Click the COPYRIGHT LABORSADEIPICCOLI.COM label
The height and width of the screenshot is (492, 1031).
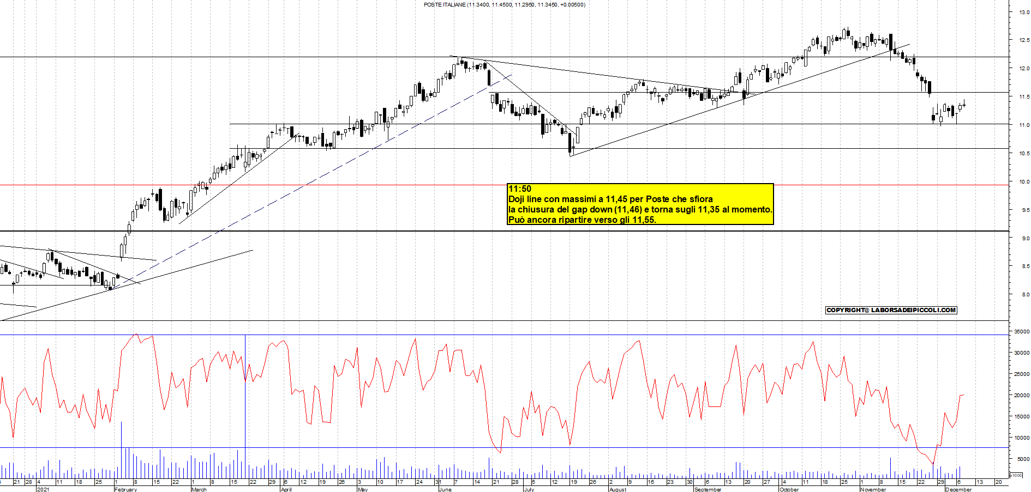(x=891, y=310)
